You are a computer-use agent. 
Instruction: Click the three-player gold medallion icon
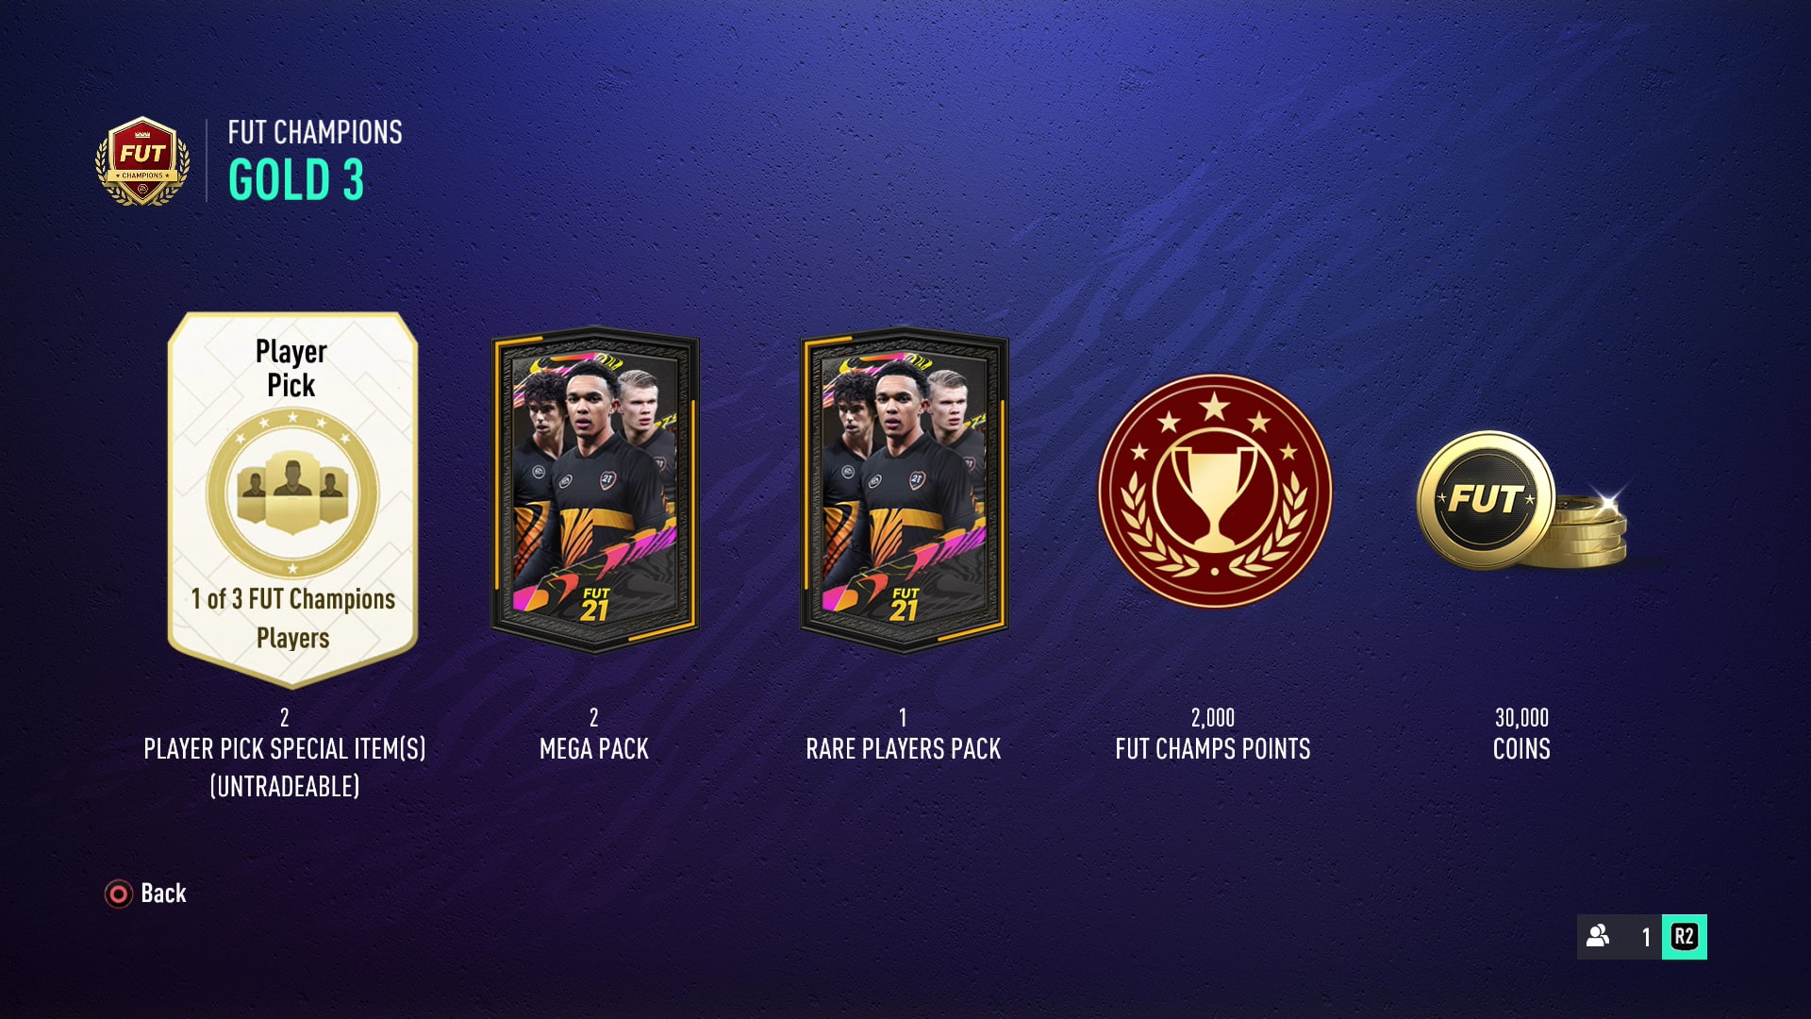click(292, 493)
